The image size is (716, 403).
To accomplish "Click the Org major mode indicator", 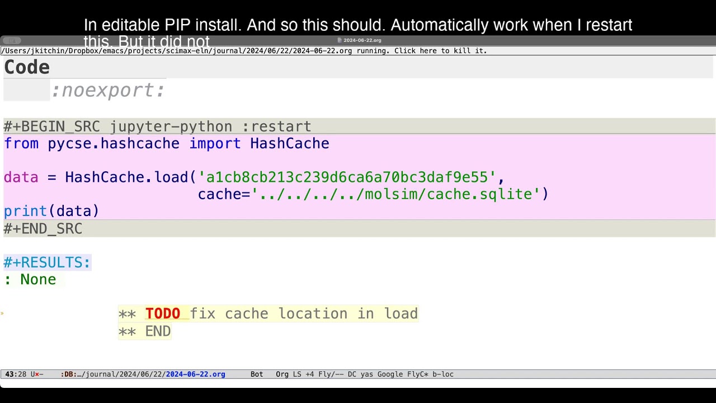I will [282, 374].
